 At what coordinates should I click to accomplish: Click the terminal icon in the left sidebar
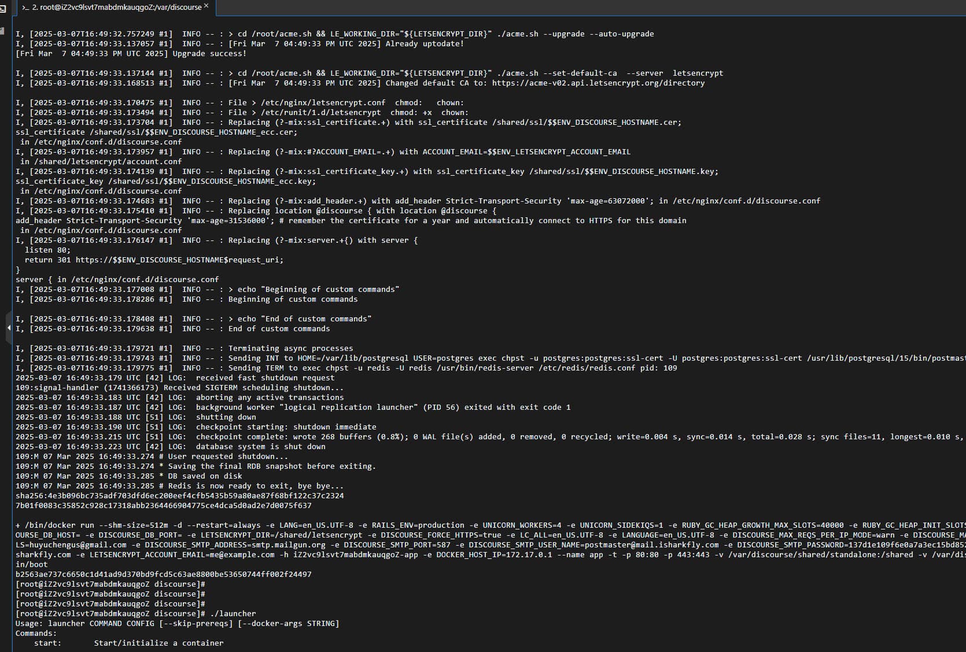pyautogui.click(x=2, y=8)
